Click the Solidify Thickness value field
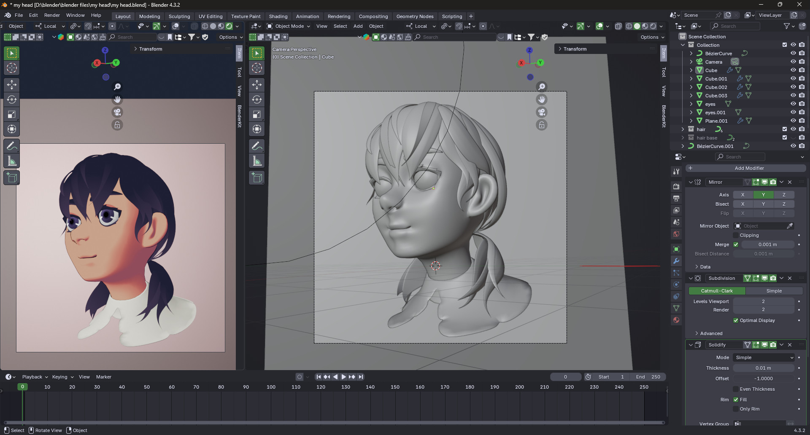The image size is (810, 435). [x=764, y=368]
